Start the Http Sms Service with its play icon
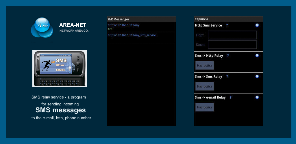The width and height of the screenshot is (296, 144). click(x=257, y=25)
